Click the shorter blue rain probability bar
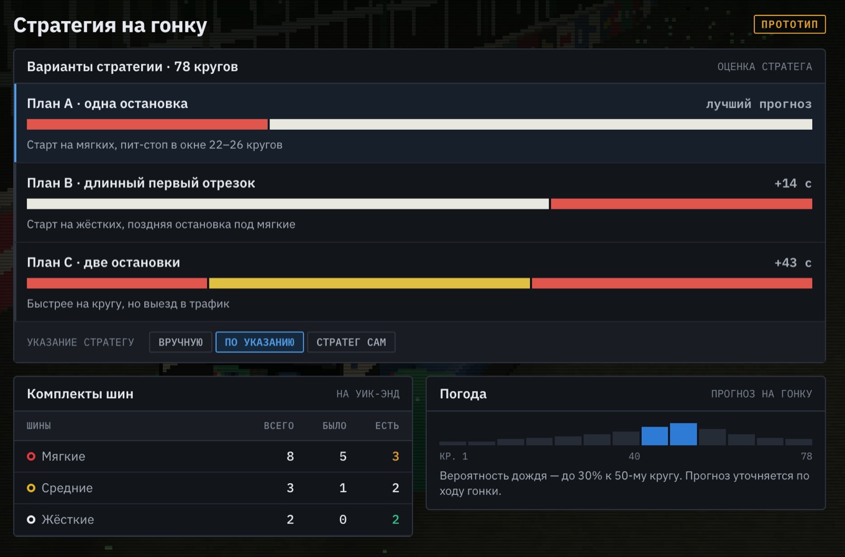The image size is (845, 557). tap(655, 436)
